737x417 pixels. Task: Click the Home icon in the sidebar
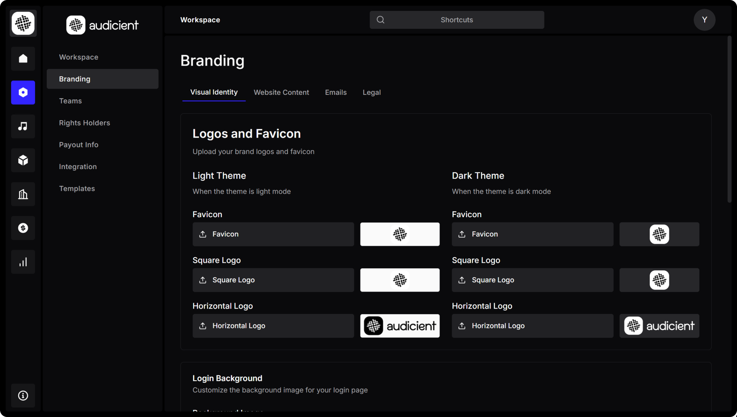[x=23, y=59]
